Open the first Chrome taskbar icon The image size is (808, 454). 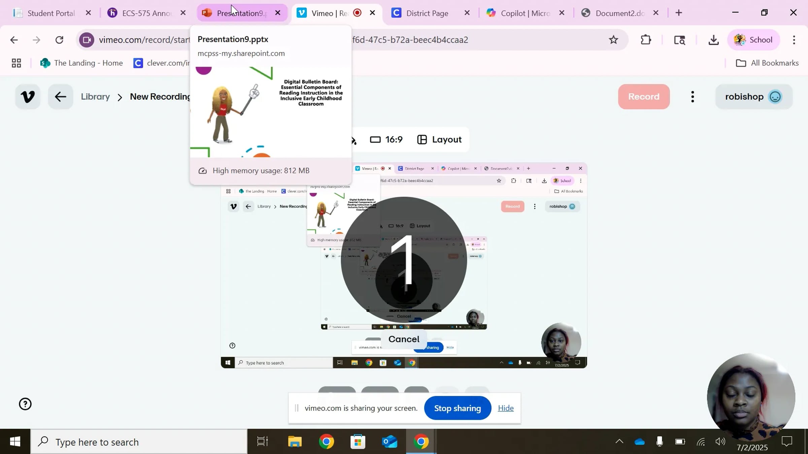(326, 442)
